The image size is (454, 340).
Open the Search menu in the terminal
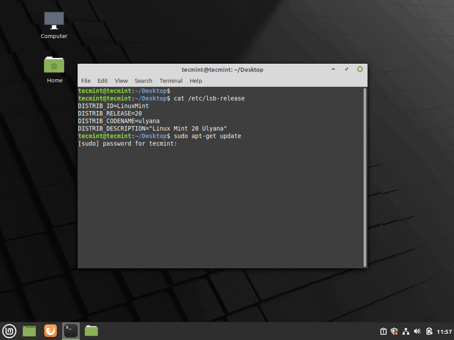143,81
